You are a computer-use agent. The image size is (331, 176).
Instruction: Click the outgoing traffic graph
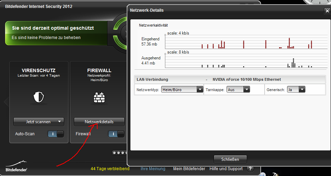click(x=246, y=60)
